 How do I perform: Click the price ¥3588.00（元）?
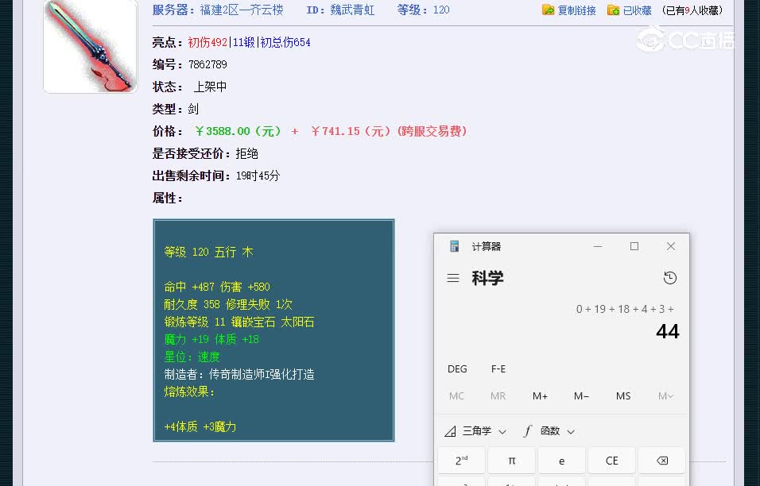[238, 131]
